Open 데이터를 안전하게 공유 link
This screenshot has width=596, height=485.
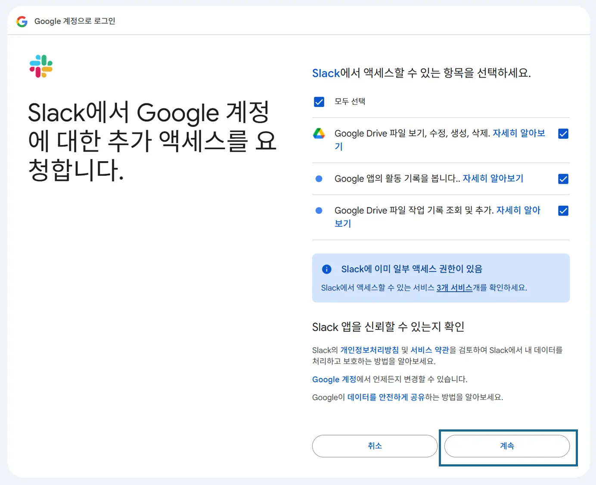click(386, 397)
